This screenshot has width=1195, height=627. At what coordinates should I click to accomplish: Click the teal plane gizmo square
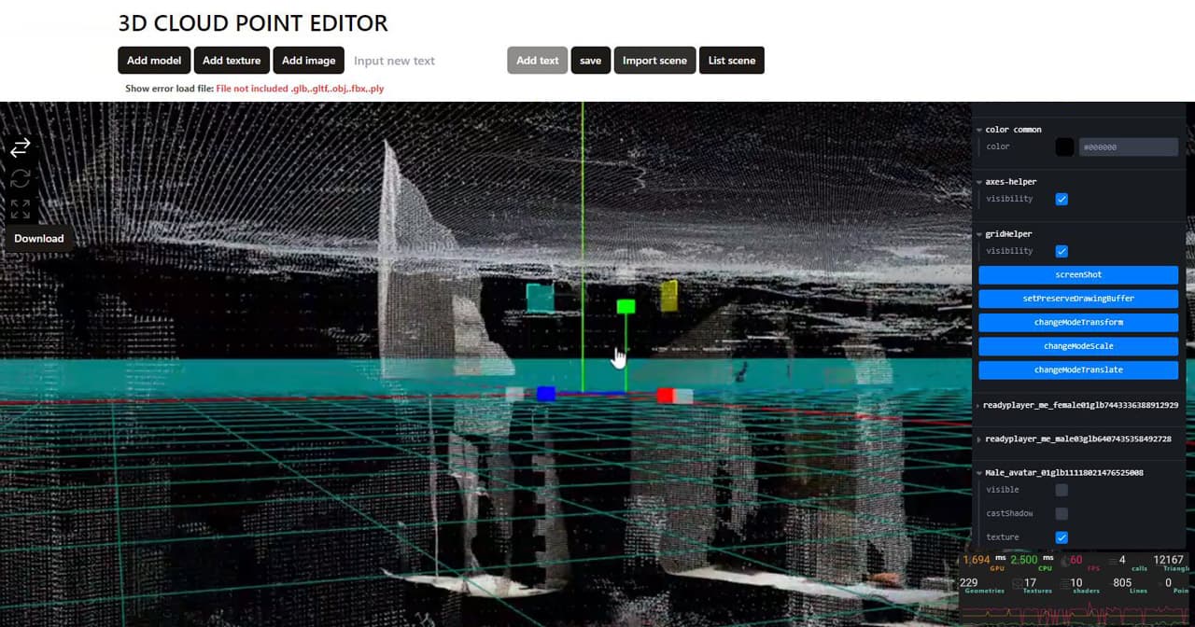pyautogui.click(x=540, y=298)
